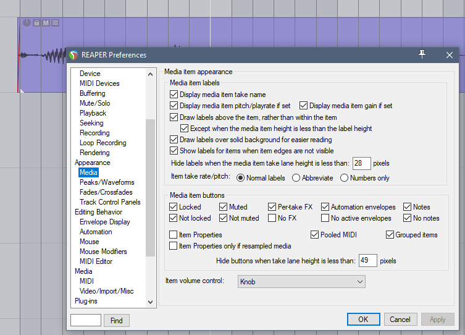Open Fades/Crossfades page

[x=106, y=192]
